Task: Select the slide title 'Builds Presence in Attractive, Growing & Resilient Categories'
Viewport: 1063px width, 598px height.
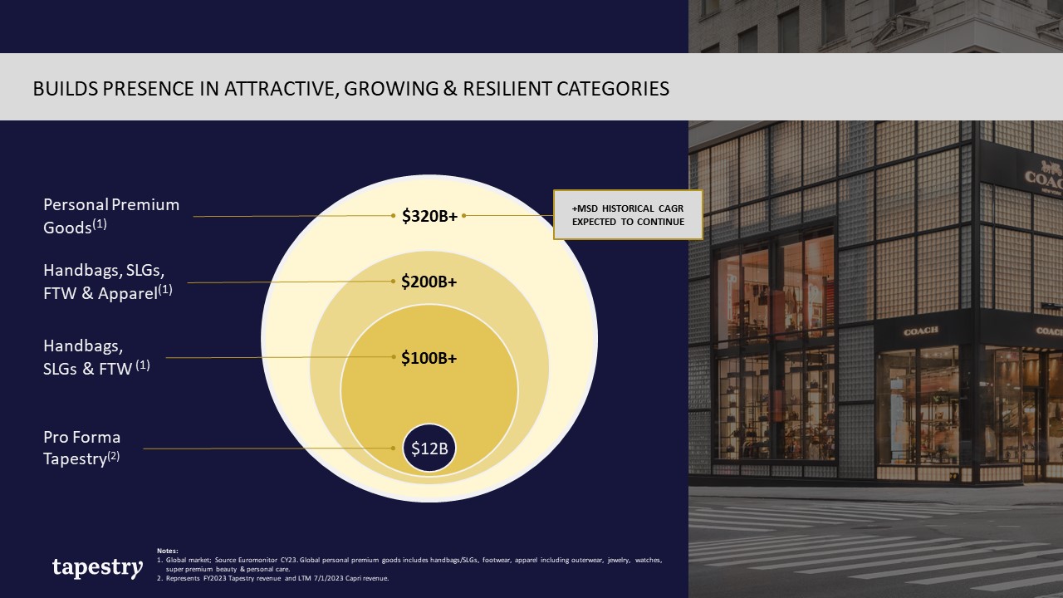Action: tap(351, 88)
